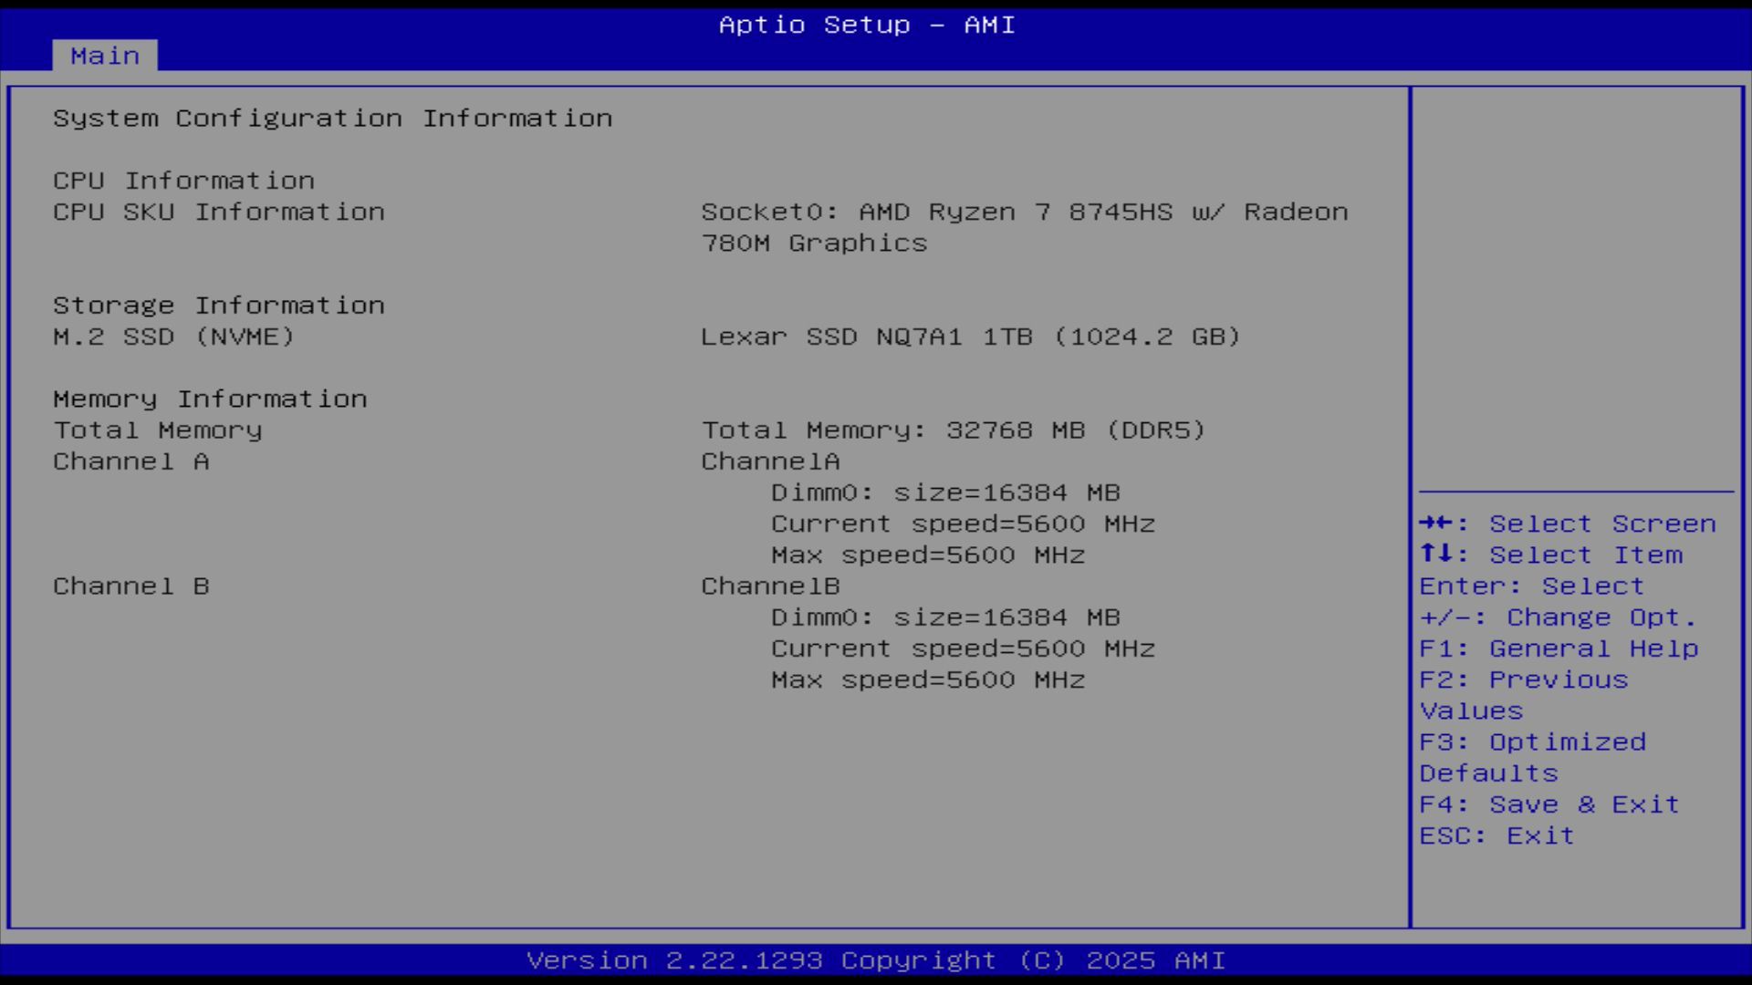Click the Lexar SSD NQ7A1 1TB value

[x=970, y=337]
